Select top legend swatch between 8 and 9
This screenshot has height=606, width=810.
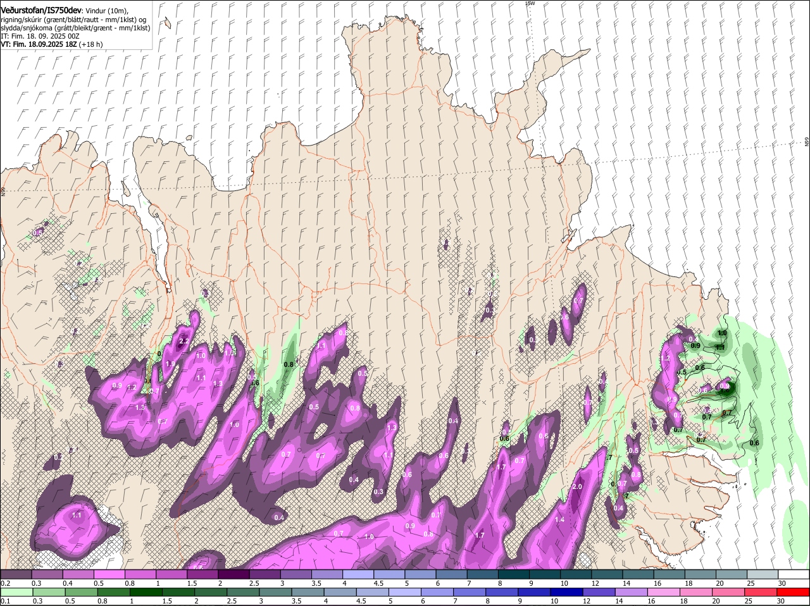click(513, 574)
